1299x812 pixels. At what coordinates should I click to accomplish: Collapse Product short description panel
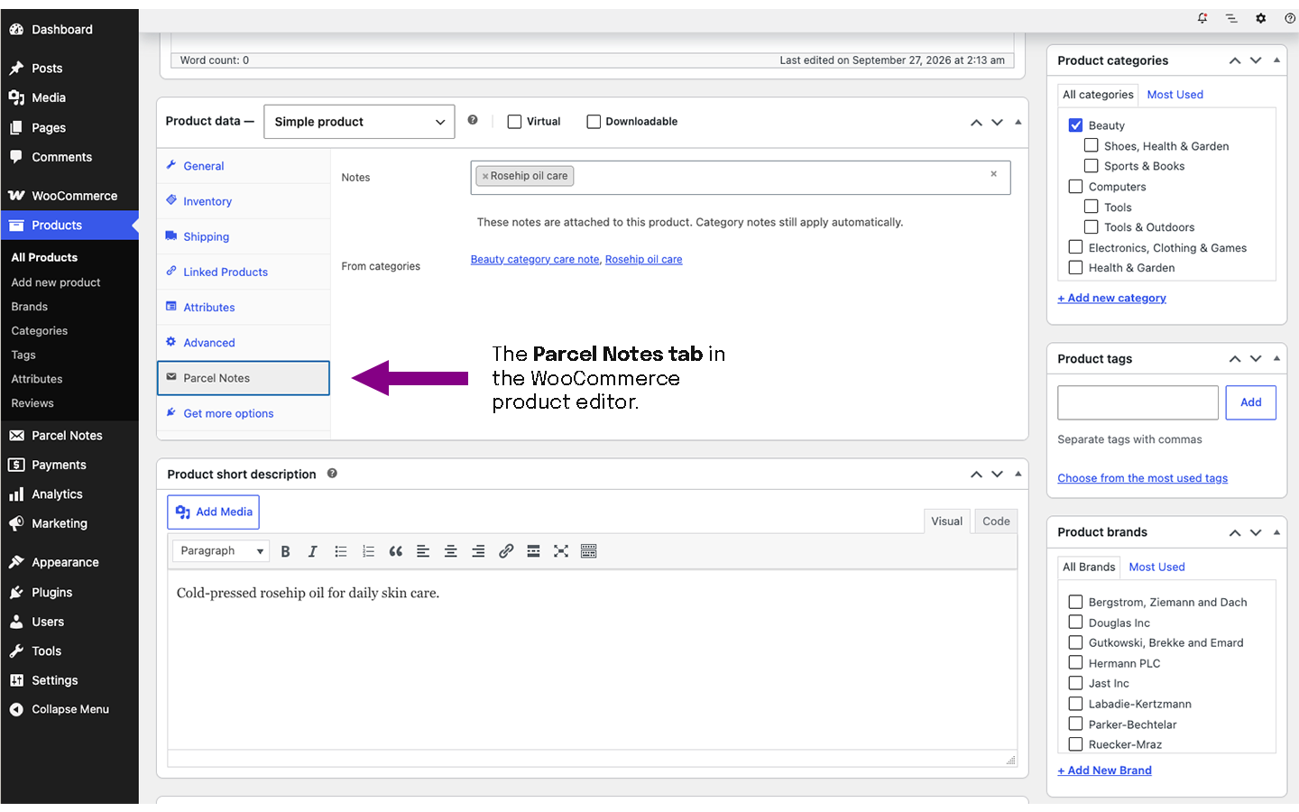click(1018, 474)
